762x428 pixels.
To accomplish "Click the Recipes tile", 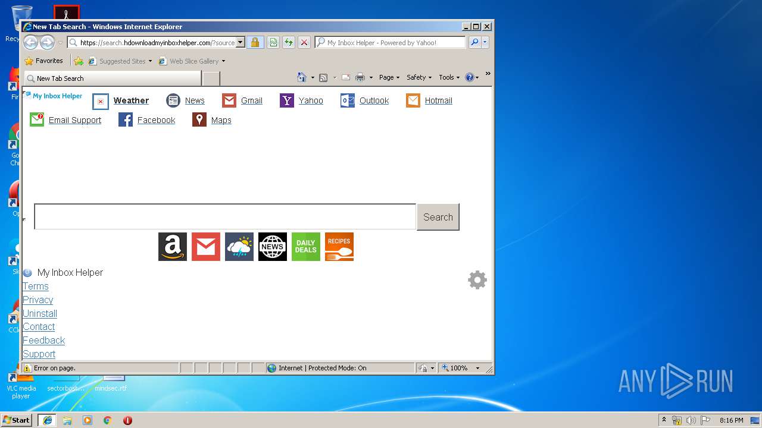I will [x=339, y=247].
